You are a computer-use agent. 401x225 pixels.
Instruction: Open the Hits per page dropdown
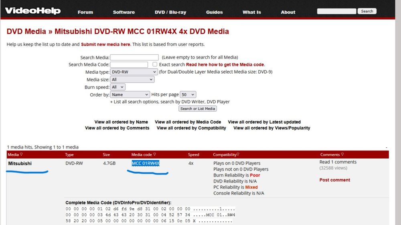tap(188, 94)
